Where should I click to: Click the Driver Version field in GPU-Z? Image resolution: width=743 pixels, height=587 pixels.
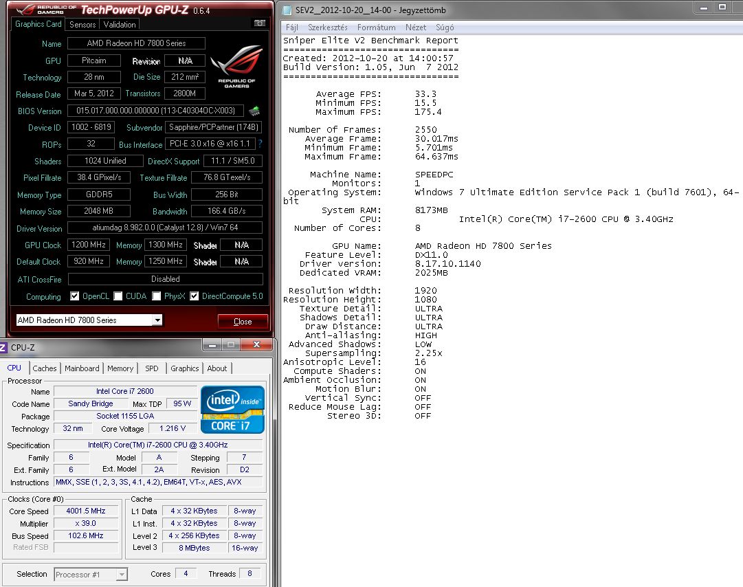pyautogui.click(x=165, y=228)
